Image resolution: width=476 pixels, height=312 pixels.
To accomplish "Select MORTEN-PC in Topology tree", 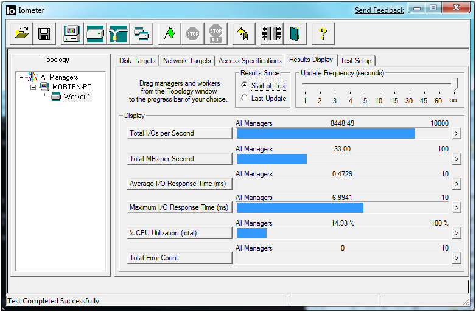I will pyautogui.click(x=72, y=87).
